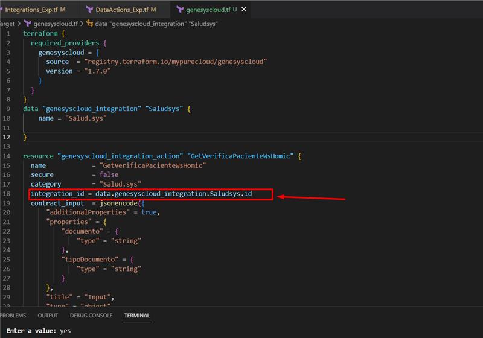Click version string "1.7.0"
The image size is (483, 338).
click(97, 71)
